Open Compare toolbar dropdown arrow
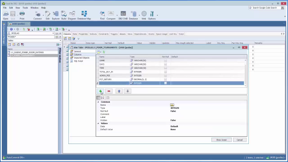Viewport: 288px width, 162px height. 117,15
